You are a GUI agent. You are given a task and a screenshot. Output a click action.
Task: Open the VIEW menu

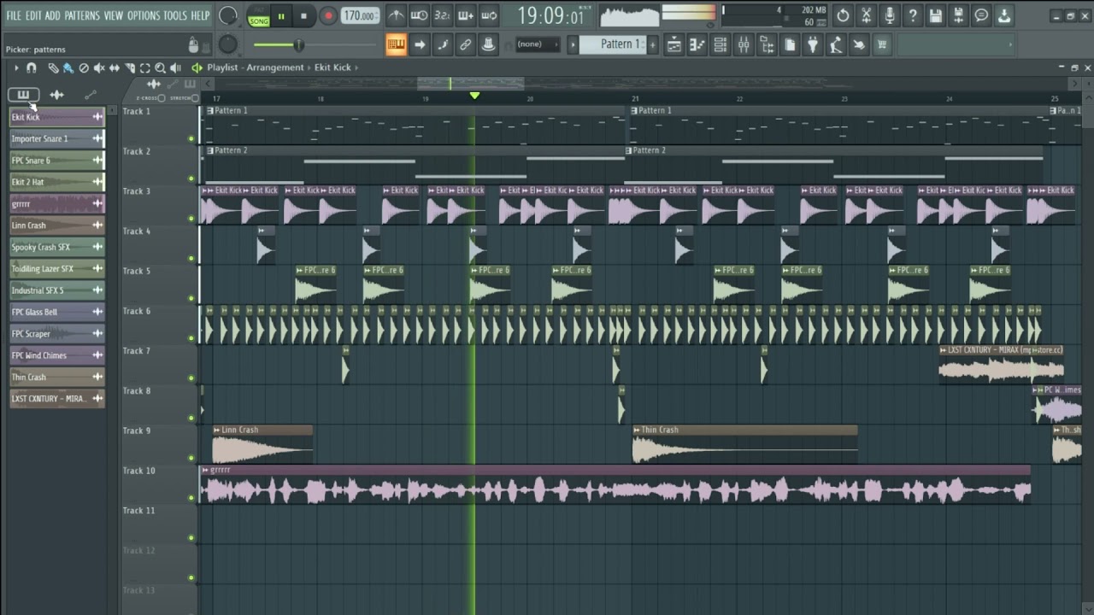(114, 15)
